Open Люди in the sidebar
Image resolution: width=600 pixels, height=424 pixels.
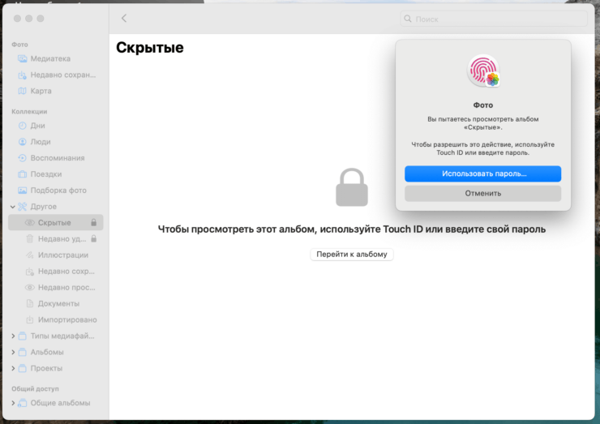pos(56,142)
